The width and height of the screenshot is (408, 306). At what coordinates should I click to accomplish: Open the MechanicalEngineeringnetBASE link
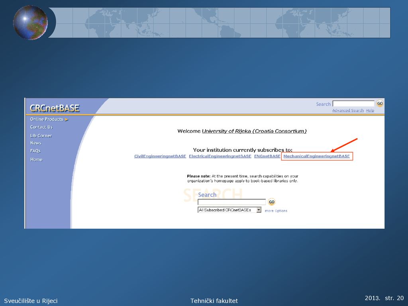pyautogui.click(x=316, y=156)
